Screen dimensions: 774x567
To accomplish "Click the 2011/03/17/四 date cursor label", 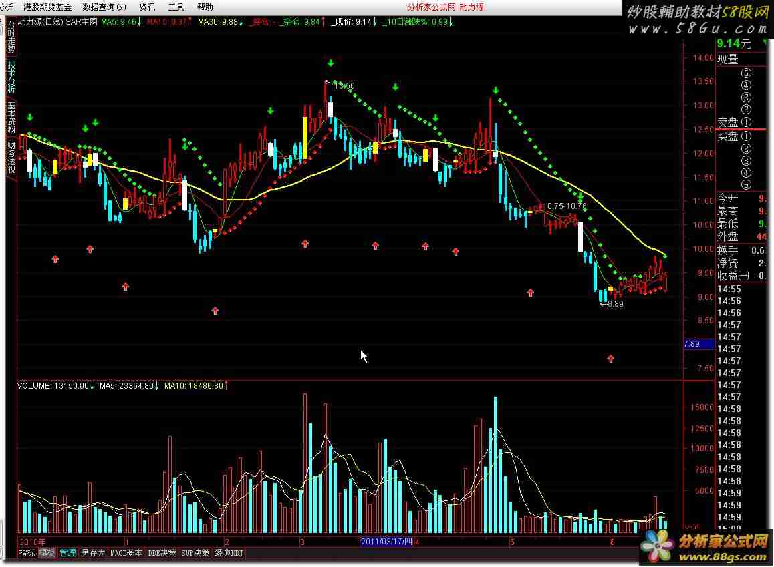I will tap(386, 542).
